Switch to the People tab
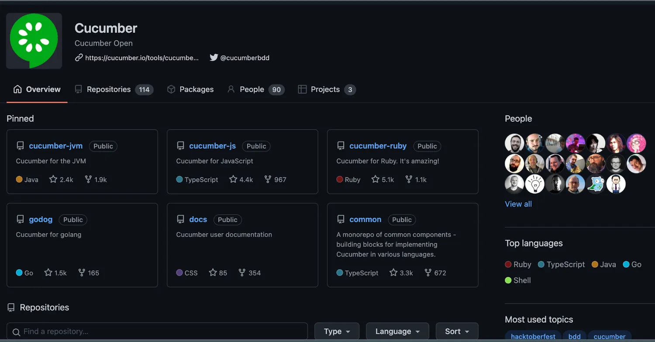The height and width of the screenshot is (342, 655). click(x=256, y=90)
